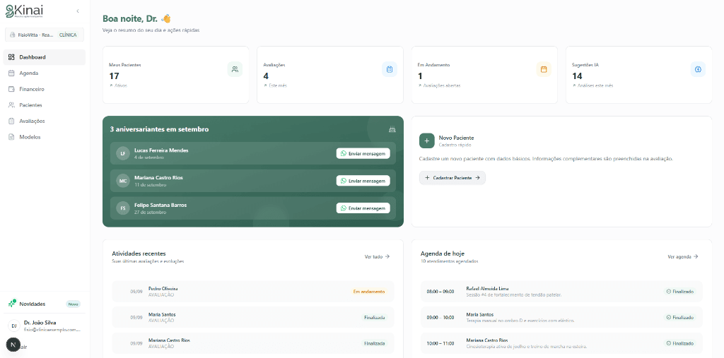724x358 pixels.
Task: Open the Modelos section
Action: tap(45, 137)
